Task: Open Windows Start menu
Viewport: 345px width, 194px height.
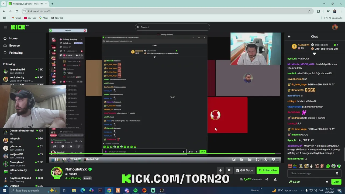Action: 5,190
